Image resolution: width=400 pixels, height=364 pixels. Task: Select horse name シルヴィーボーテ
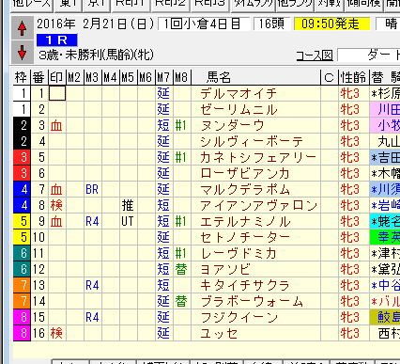point(252,141)
